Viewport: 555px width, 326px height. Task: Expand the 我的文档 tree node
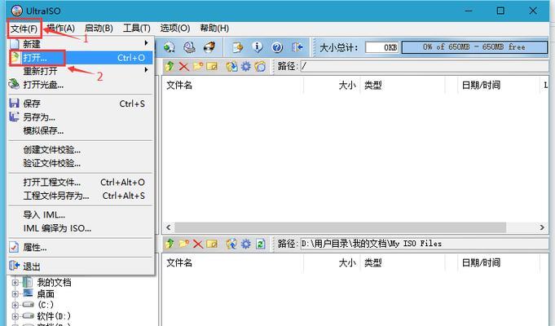15,283
